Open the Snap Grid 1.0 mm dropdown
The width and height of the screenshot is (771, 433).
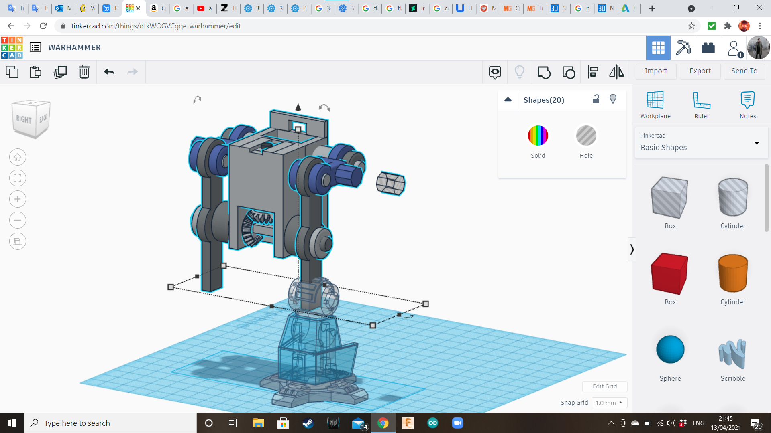[x=609, y=403]
